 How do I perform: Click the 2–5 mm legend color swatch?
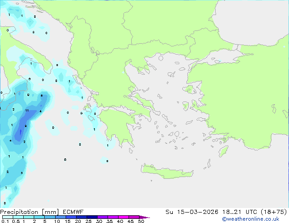pyautogui.click(x=39, y=217)
